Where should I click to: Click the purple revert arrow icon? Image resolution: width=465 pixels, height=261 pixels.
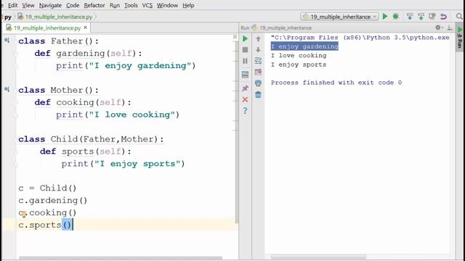(443, 17)
